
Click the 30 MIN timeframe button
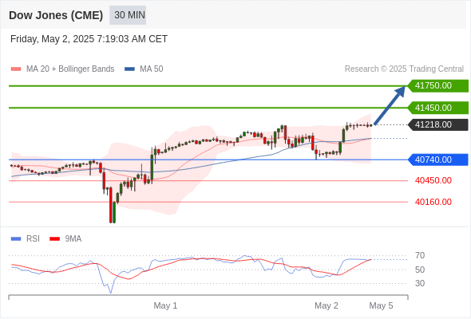pos(128,15)
